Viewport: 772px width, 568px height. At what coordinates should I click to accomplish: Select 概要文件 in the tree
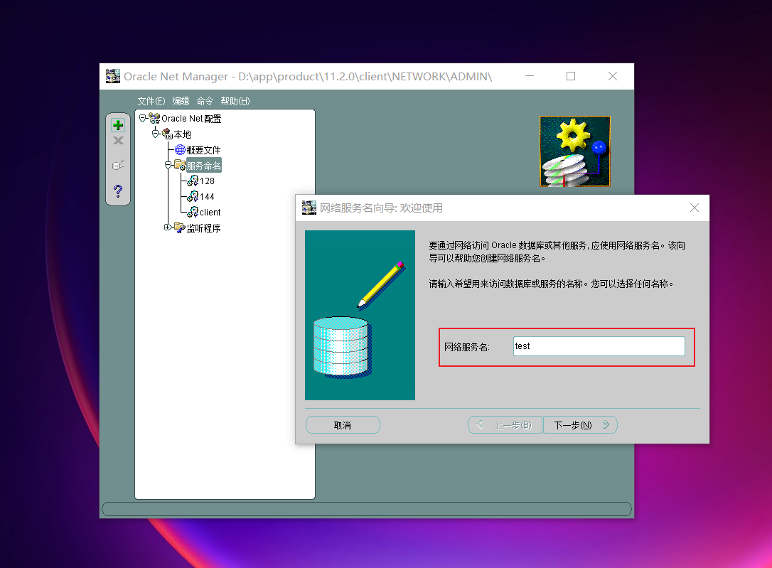203,150
